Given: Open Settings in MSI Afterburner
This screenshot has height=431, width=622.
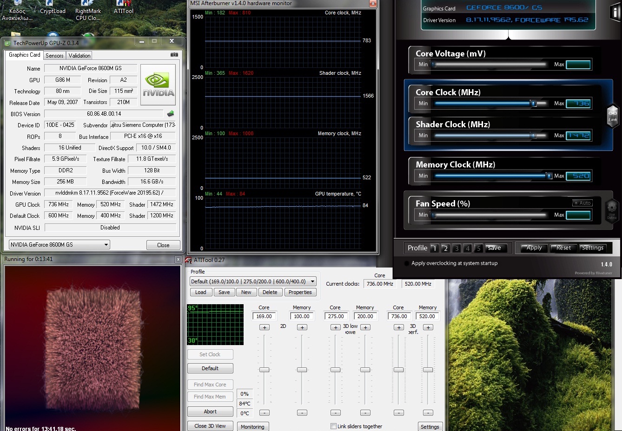Looking at the screenshot, I should click(x=593, y=248).
